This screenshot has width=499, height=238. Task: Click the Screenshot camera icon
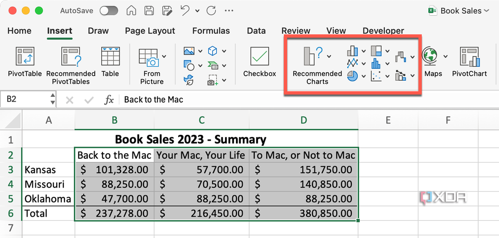(212, 80)
